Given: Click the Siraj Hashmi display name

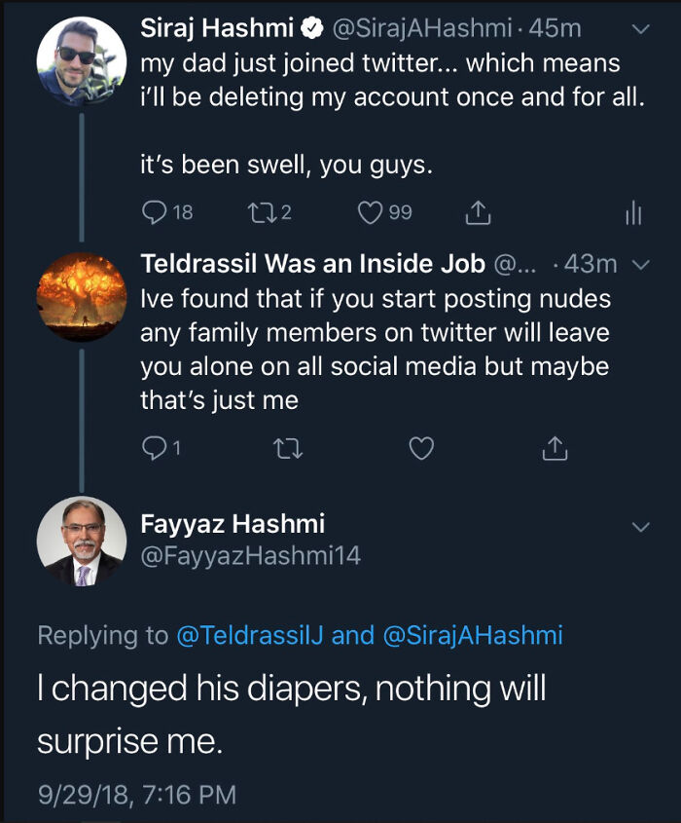Looking at the screenshot, I should (216, 29).
